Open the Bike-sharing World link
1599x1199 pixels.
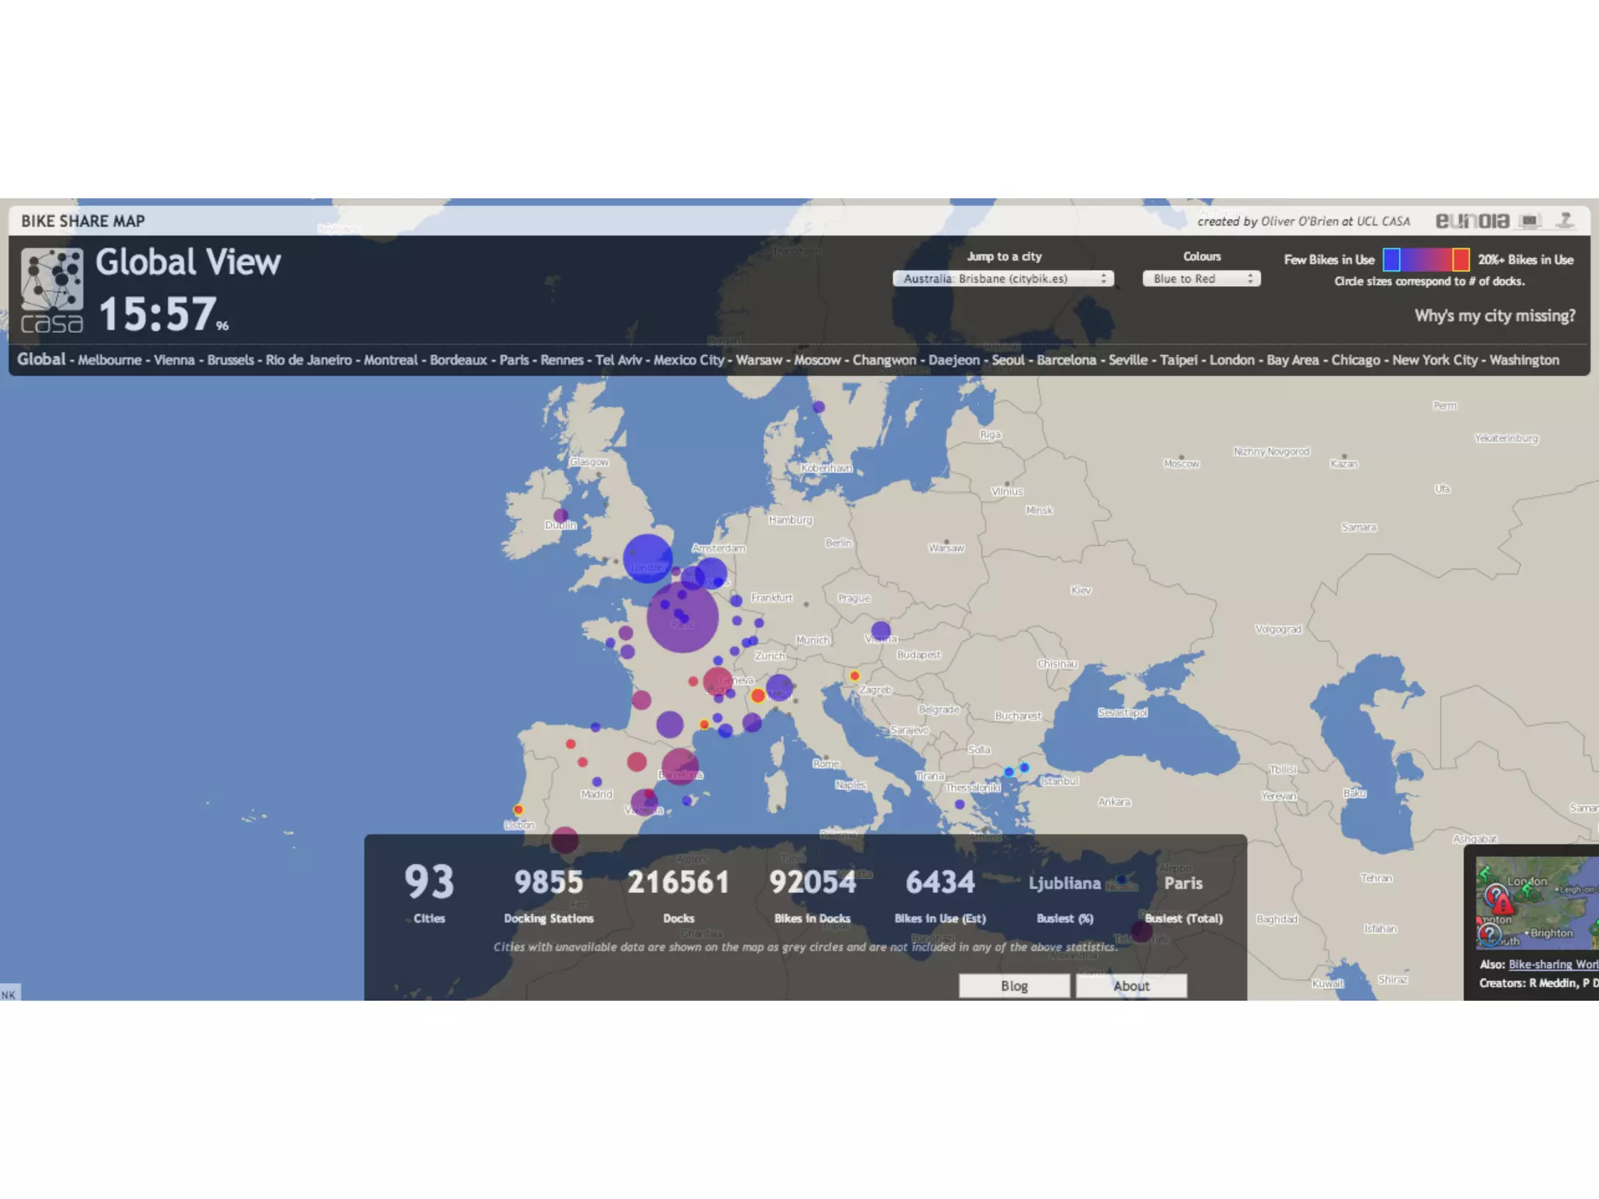tap(1552, 964)
